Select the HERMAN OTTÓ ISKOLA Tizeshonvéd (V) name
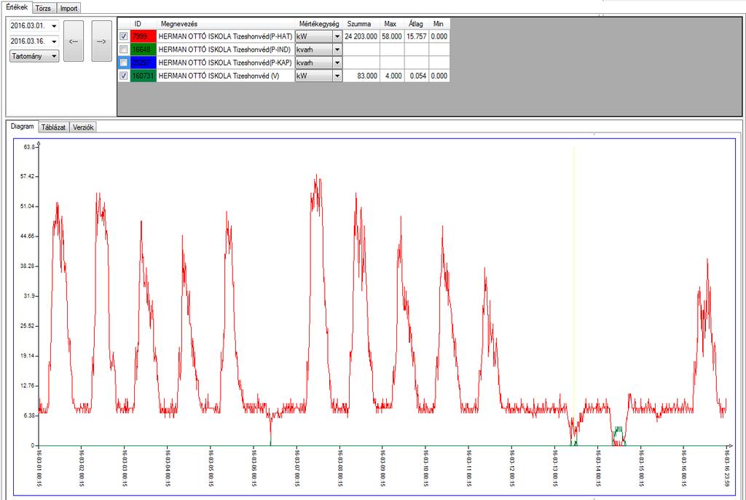Viewport: 746px width, 500px height. [x=219, y=76]
